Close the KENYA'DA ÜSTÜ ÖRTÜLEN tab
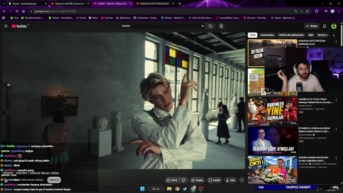Image resolution: width=343 pixels, height=193 pixels. click(173, 4)
